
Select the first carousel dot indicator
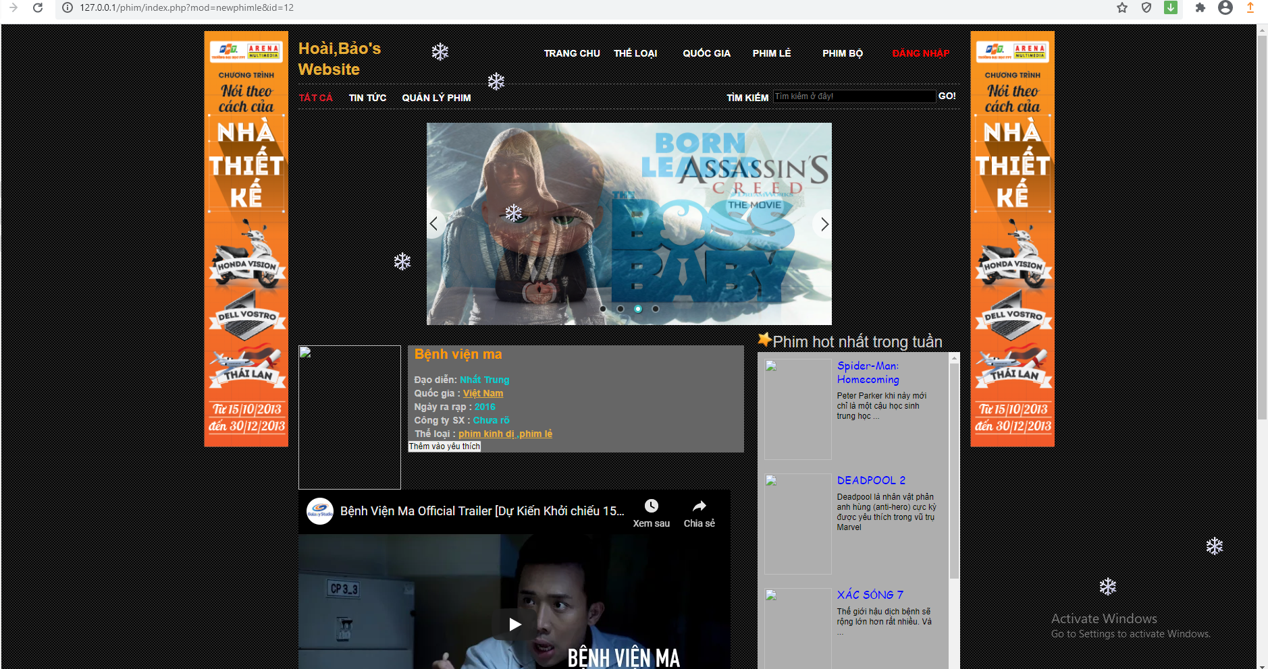pos(603,309)
